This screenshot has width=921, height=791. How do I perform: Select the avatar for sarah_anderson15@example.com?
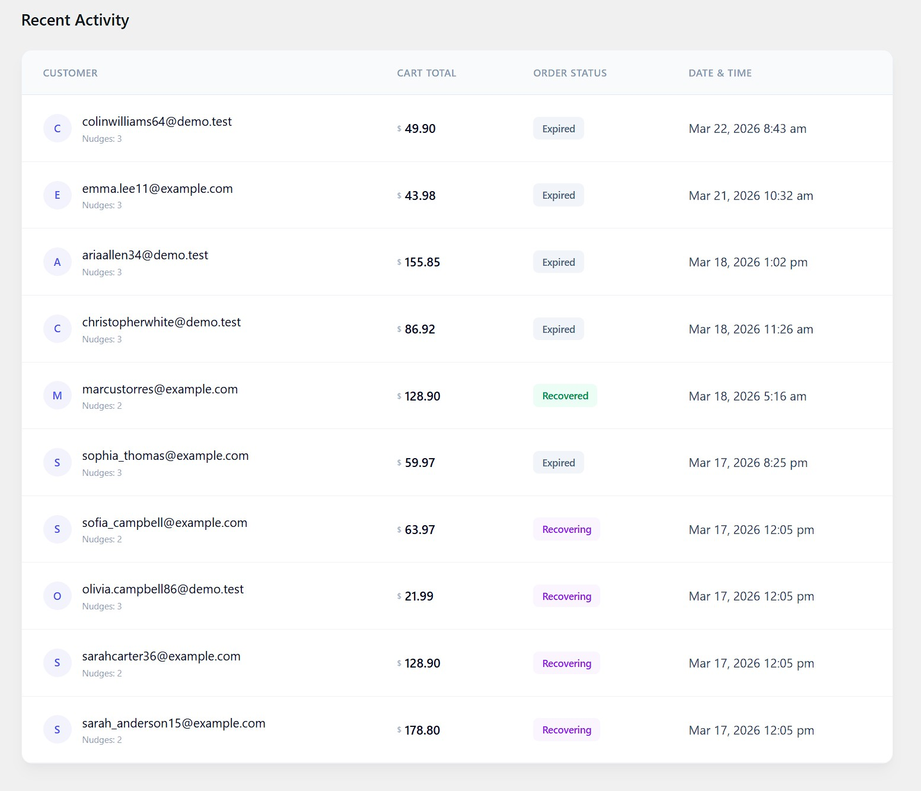(x=58, y=729)
